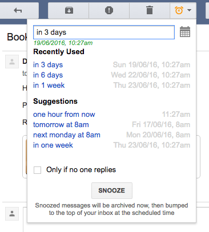
Task: Select recently used 'in 1 week'
Action: pos(49,86)
